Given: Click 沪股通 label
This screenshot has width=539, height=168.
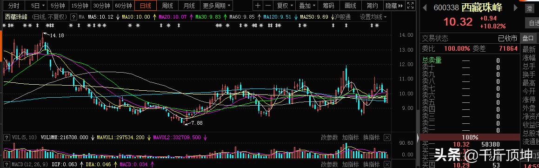Looking at the screenshot, I should point(342,17).
